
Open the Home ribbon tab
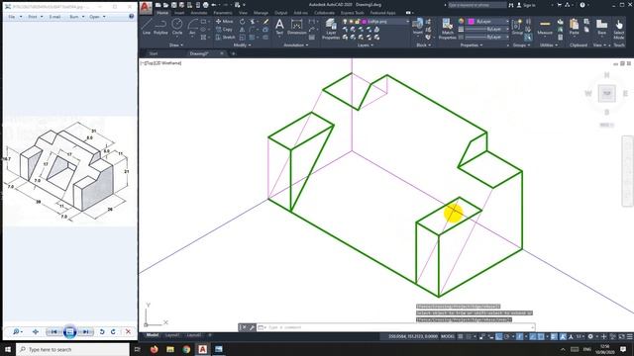(162, 13)
